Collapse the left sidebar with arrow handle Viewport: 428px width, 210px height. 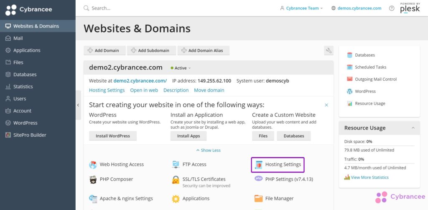pyautogui.click(x=78, y=105)
